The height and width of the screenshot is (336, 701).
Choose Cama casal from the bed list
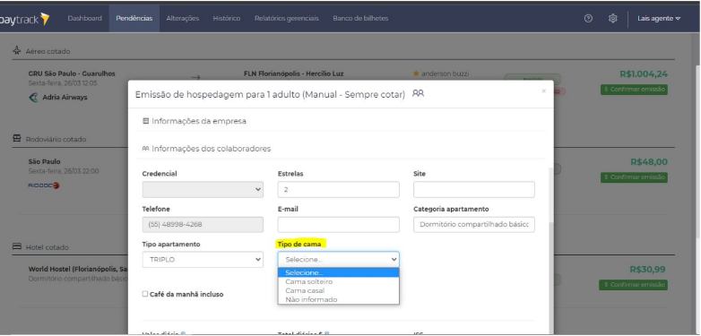(339, 290)
